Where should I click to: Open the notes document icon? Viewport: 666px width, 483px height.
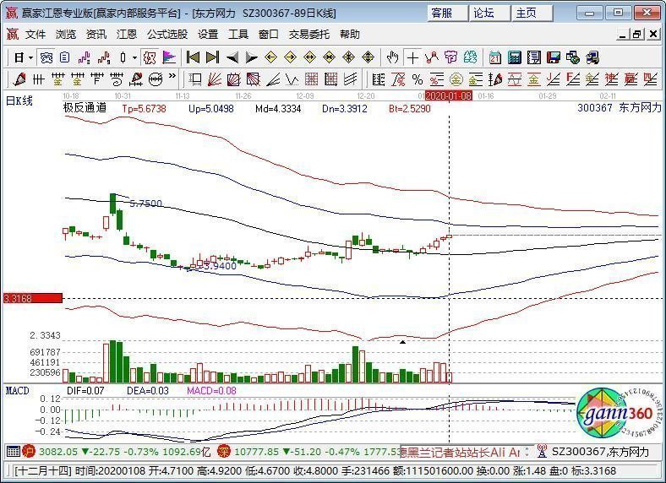pos(534,57)
